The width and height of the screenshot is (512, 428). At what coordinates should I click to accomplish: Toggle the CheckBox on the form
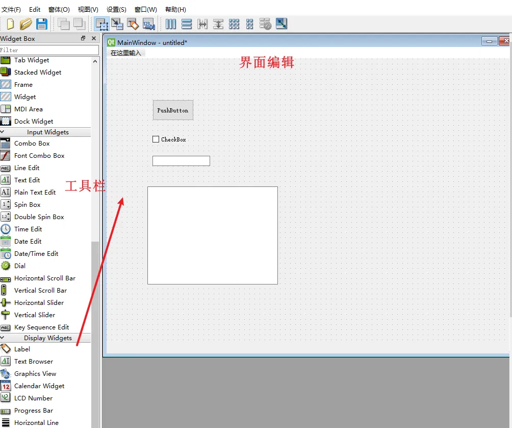(156, 139)
